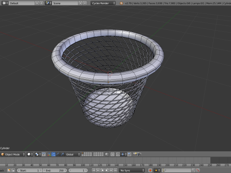This screenshot has width=231, height=173.
Task: Toggle proportional editing button
Action: (113, 154)
